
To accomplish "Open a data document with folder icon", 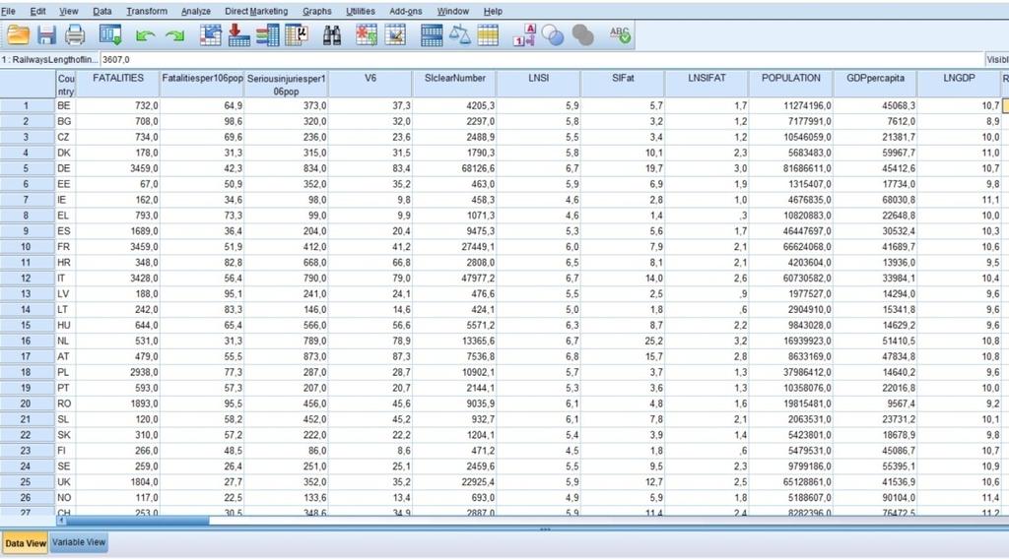I will [x=18, y=35].
